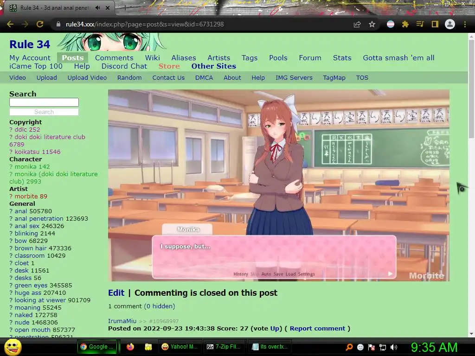Click the address bar URL
This screenshot has width=475, height=356.
coord(145,24)
